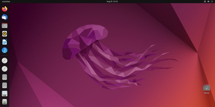215x107 pixels.
Task: Open the optical disc icon adjacent to the drive icons
Action: [5, 69]
